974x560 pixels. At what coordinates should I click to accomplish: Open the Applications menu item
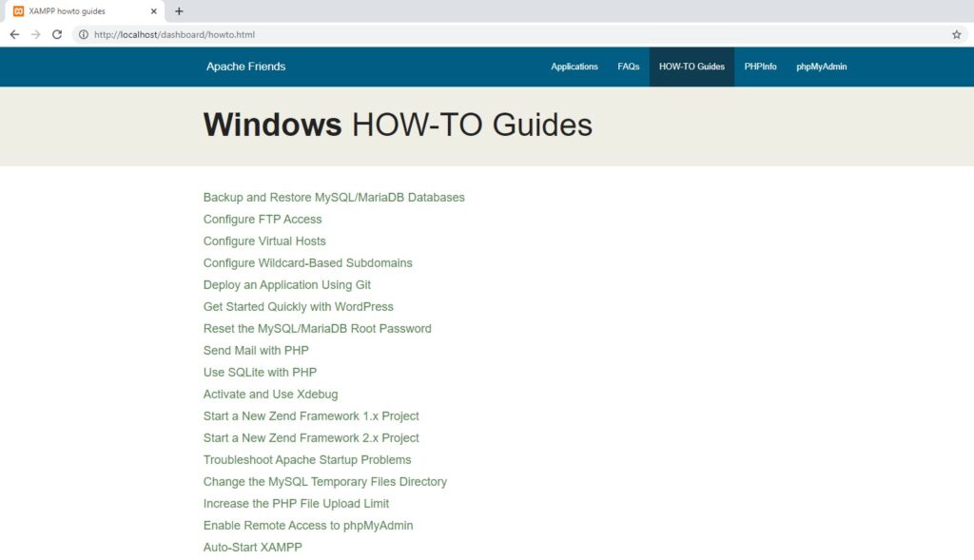[574, 67]
